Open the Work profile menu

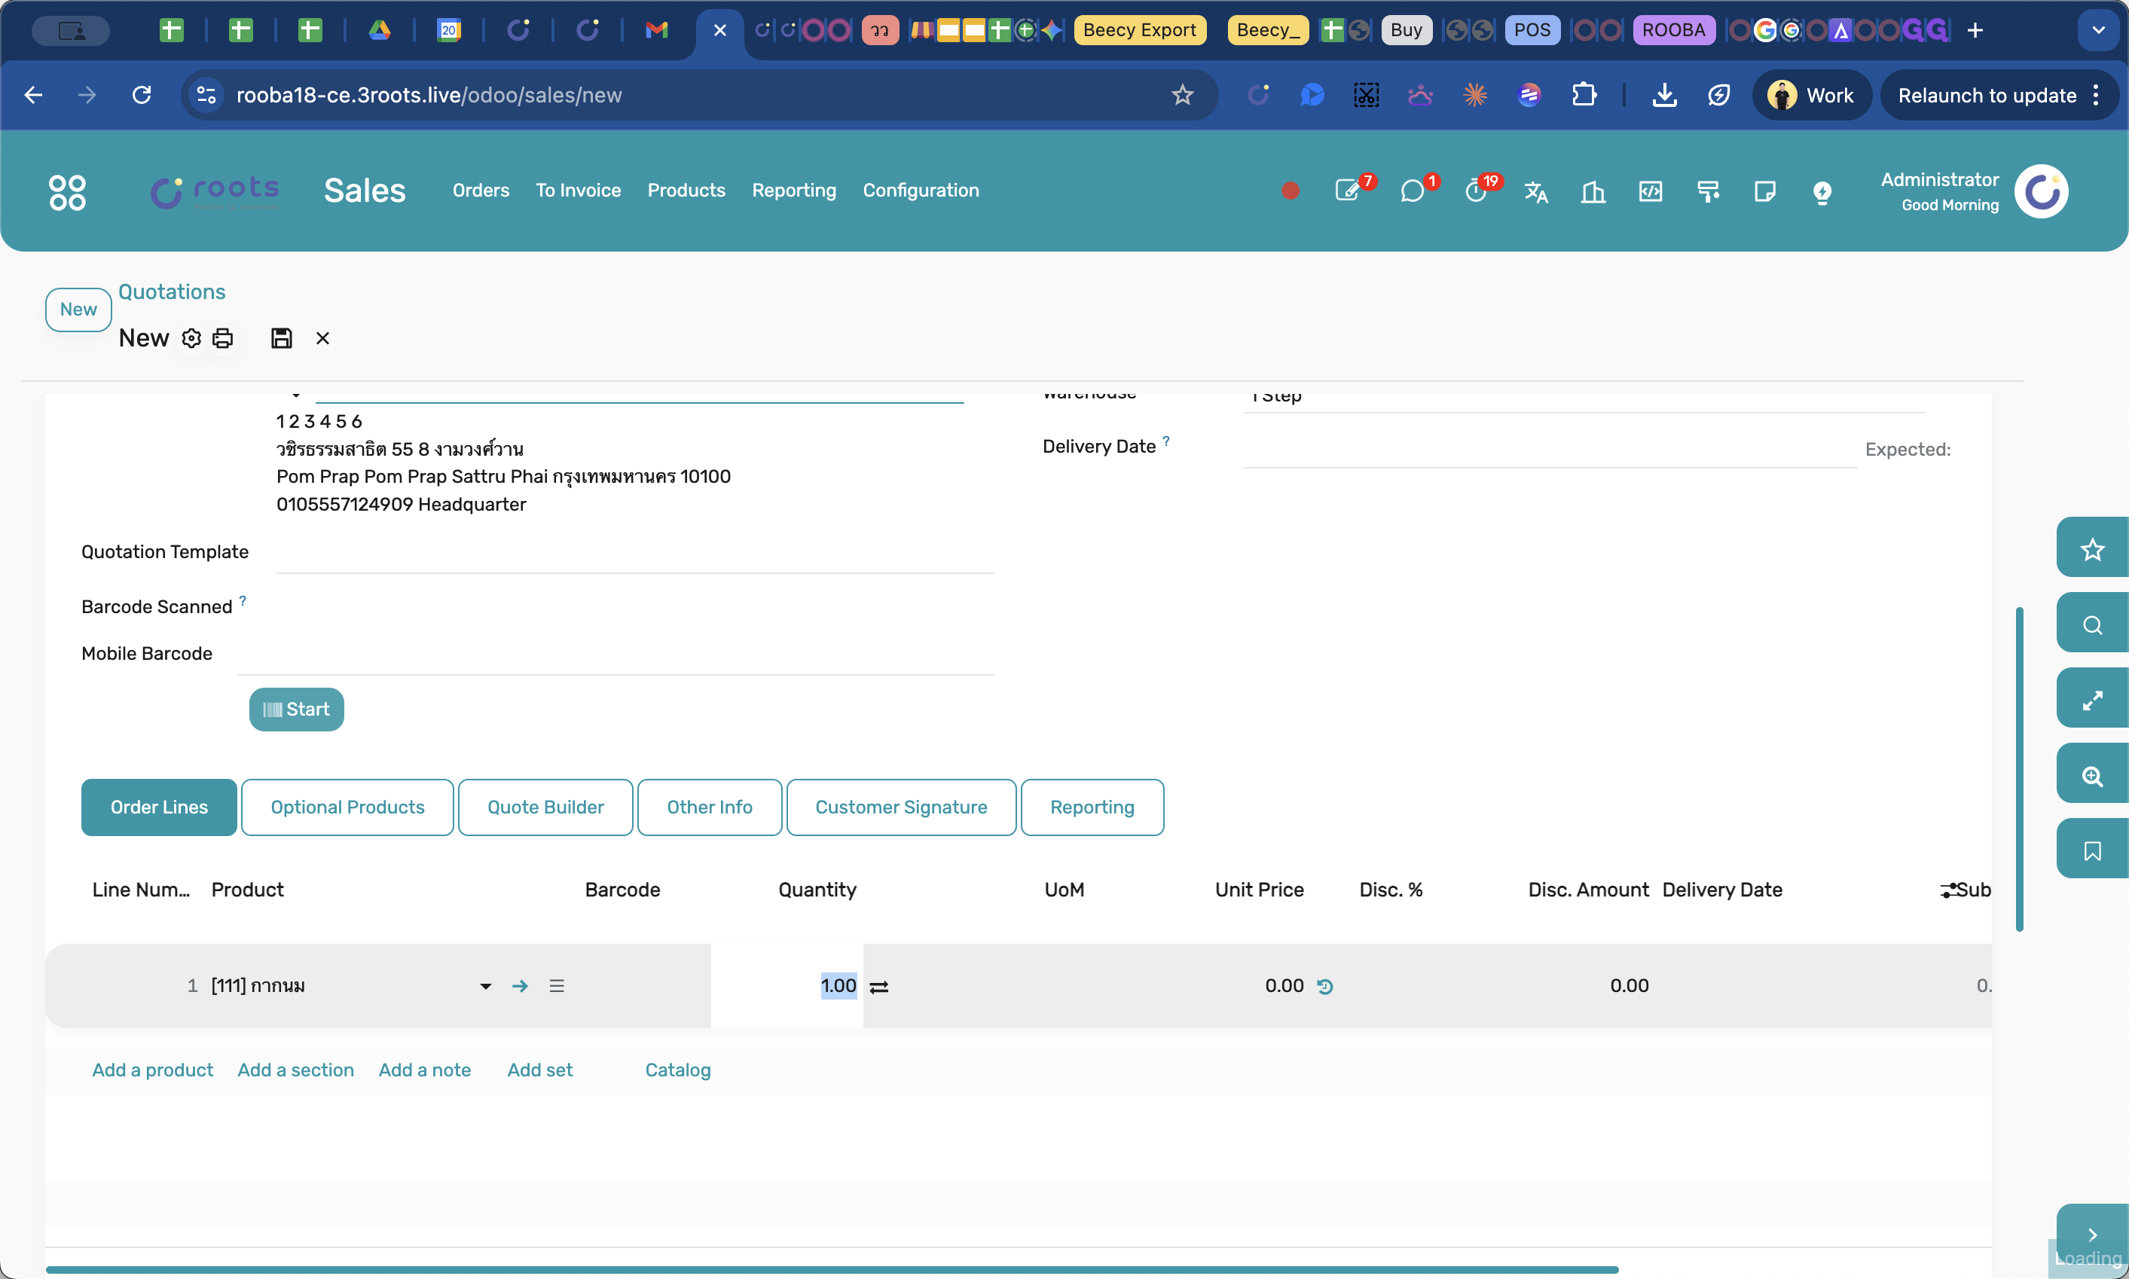coord(1812,96)
